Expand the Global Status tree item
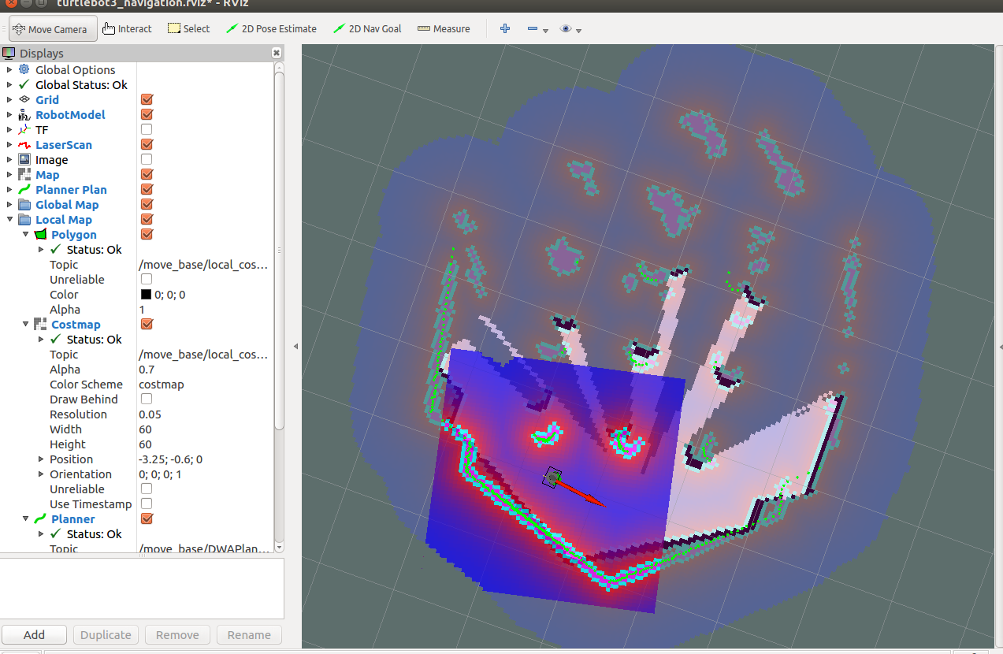This screenshot has width=1003, height=654. pyautogui.click(x=9, y=84)
